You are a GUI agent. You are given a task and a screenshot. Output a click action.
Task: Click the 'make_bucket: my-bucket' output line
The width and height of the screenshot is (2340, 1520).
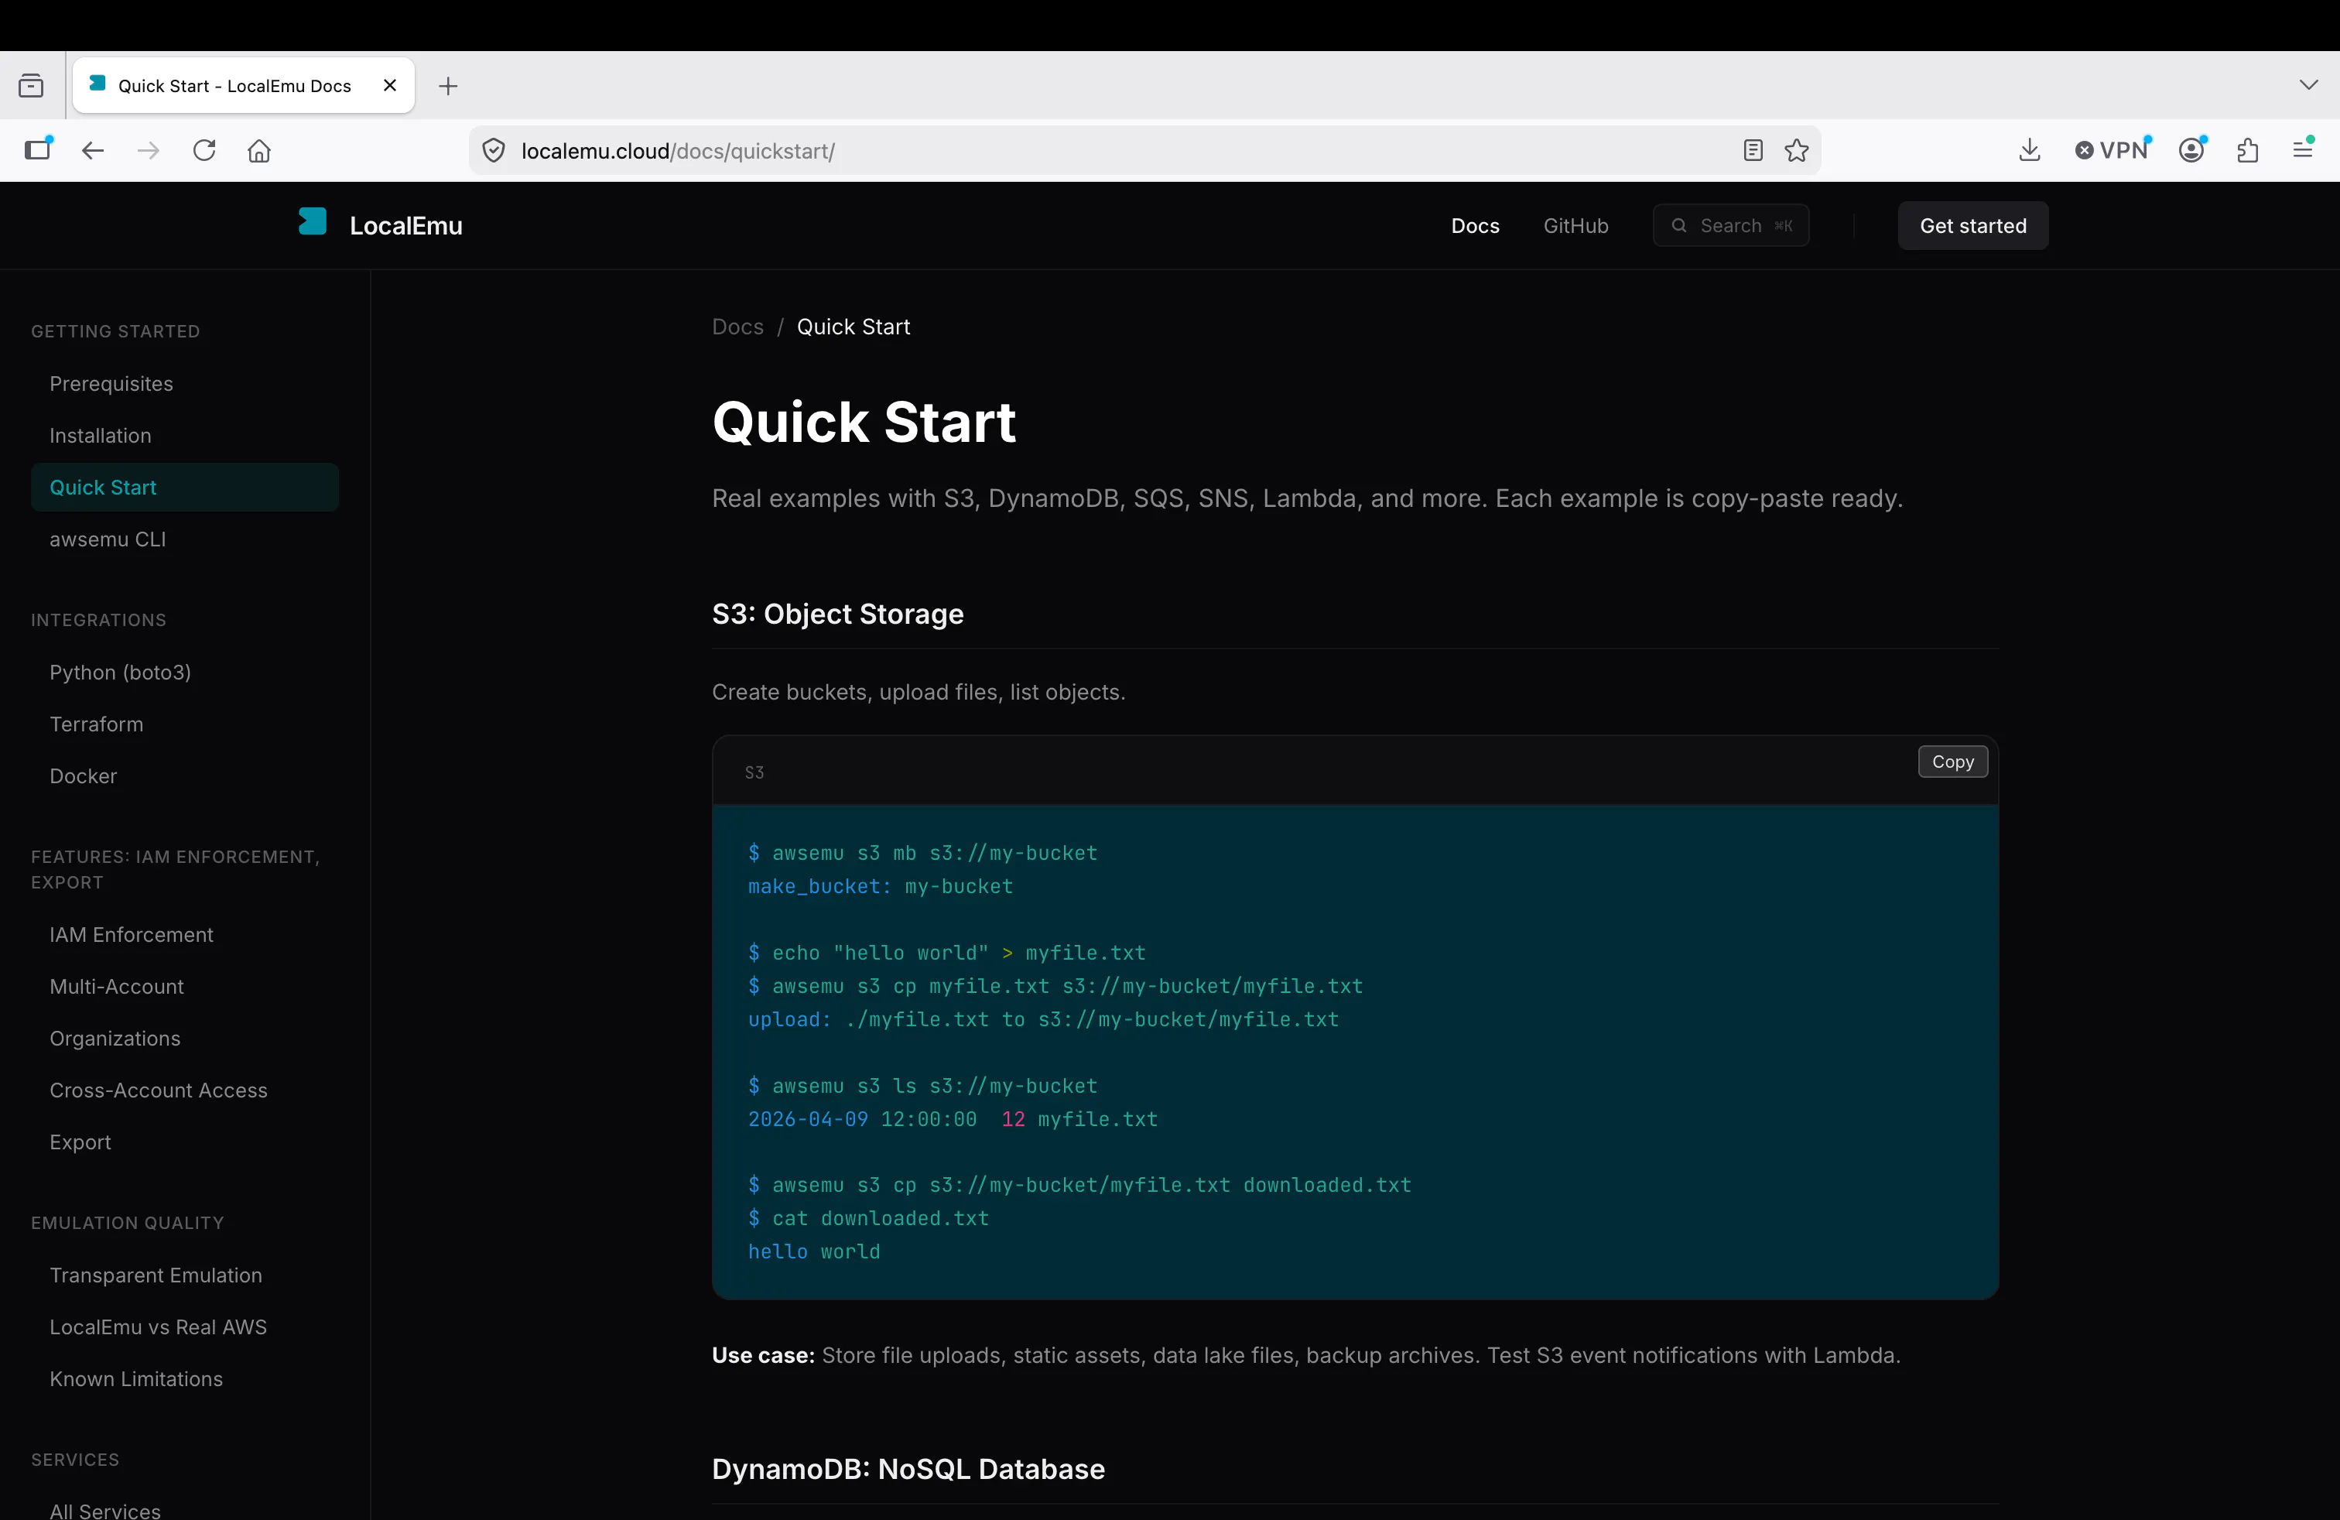pos(880,887)
